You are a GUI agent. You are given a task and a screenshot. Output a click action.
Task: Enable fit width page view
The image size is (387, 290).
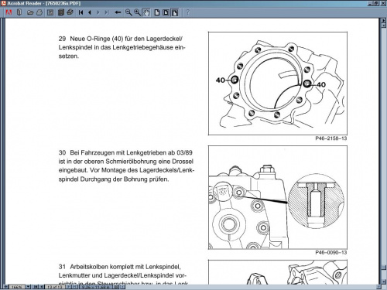pyautogui.click(x=175, y=12)
